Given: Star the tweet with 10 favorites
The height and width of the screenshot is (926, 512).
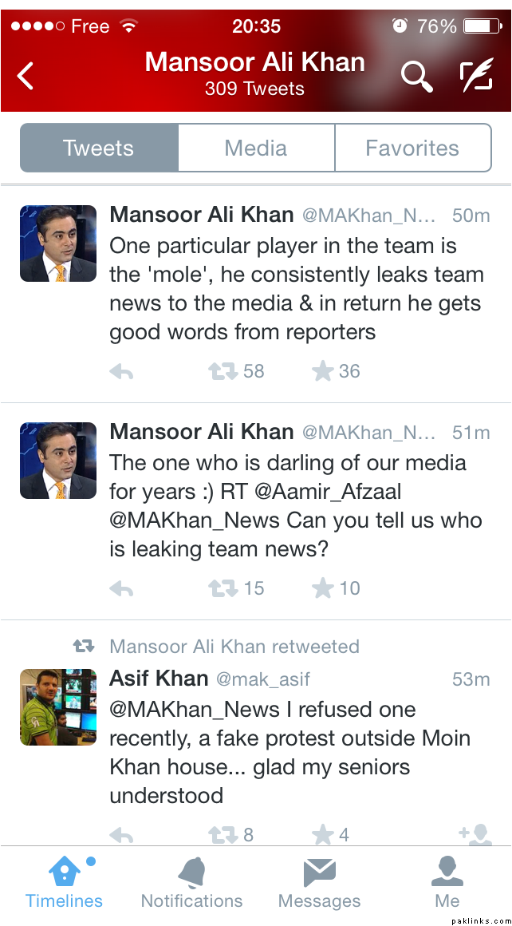Looking at the screenshot, I should [322, 588].
